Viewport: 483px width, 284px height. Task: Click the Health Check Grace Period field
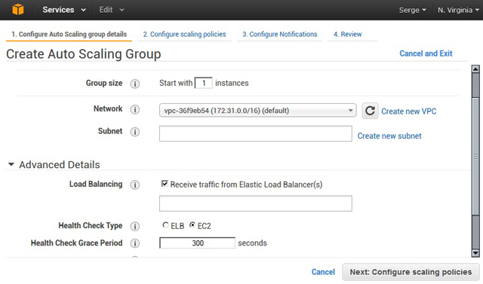[197, 243]
